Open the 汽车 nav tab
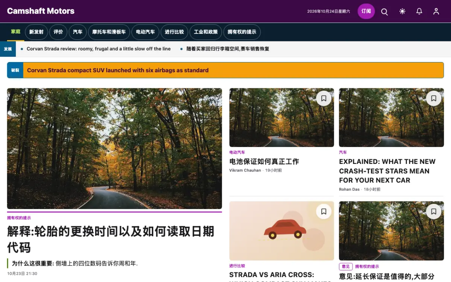Screen dimensions: 451x282 click(x=78, y=32)
